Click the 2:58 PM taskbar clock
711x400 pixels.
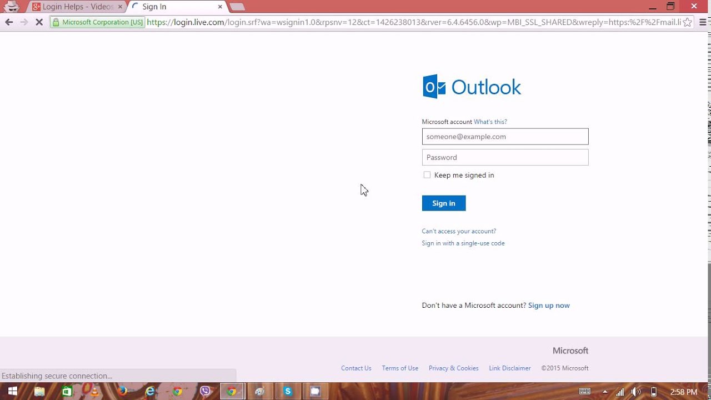(x=684, y=392)
